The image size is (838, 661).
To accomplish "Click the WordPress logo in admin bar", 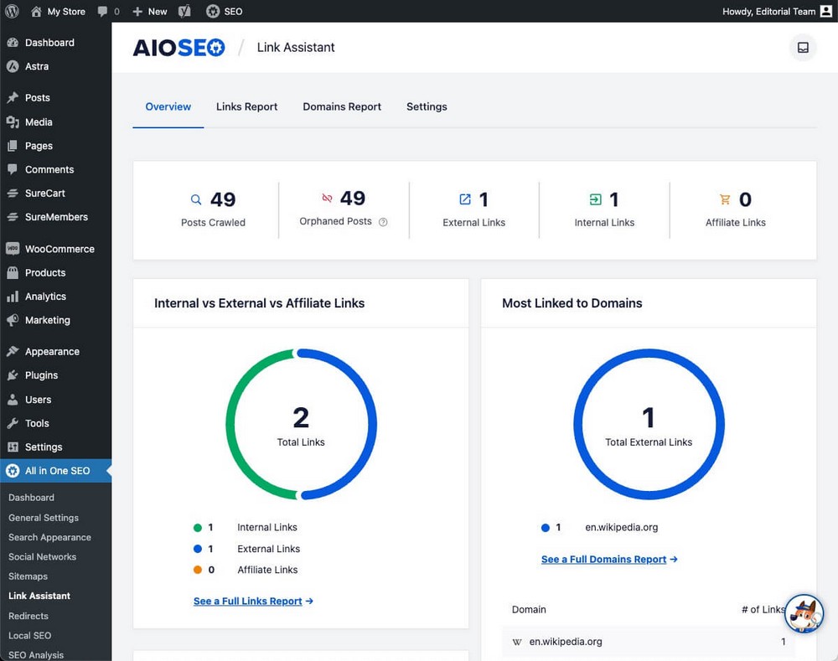I will (x=12, y=11).
